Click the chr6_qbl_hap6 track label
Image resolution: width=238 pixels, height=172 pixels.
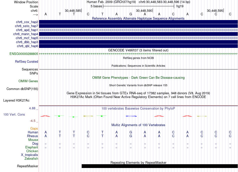pyautogui.click(x=28, y=46)
